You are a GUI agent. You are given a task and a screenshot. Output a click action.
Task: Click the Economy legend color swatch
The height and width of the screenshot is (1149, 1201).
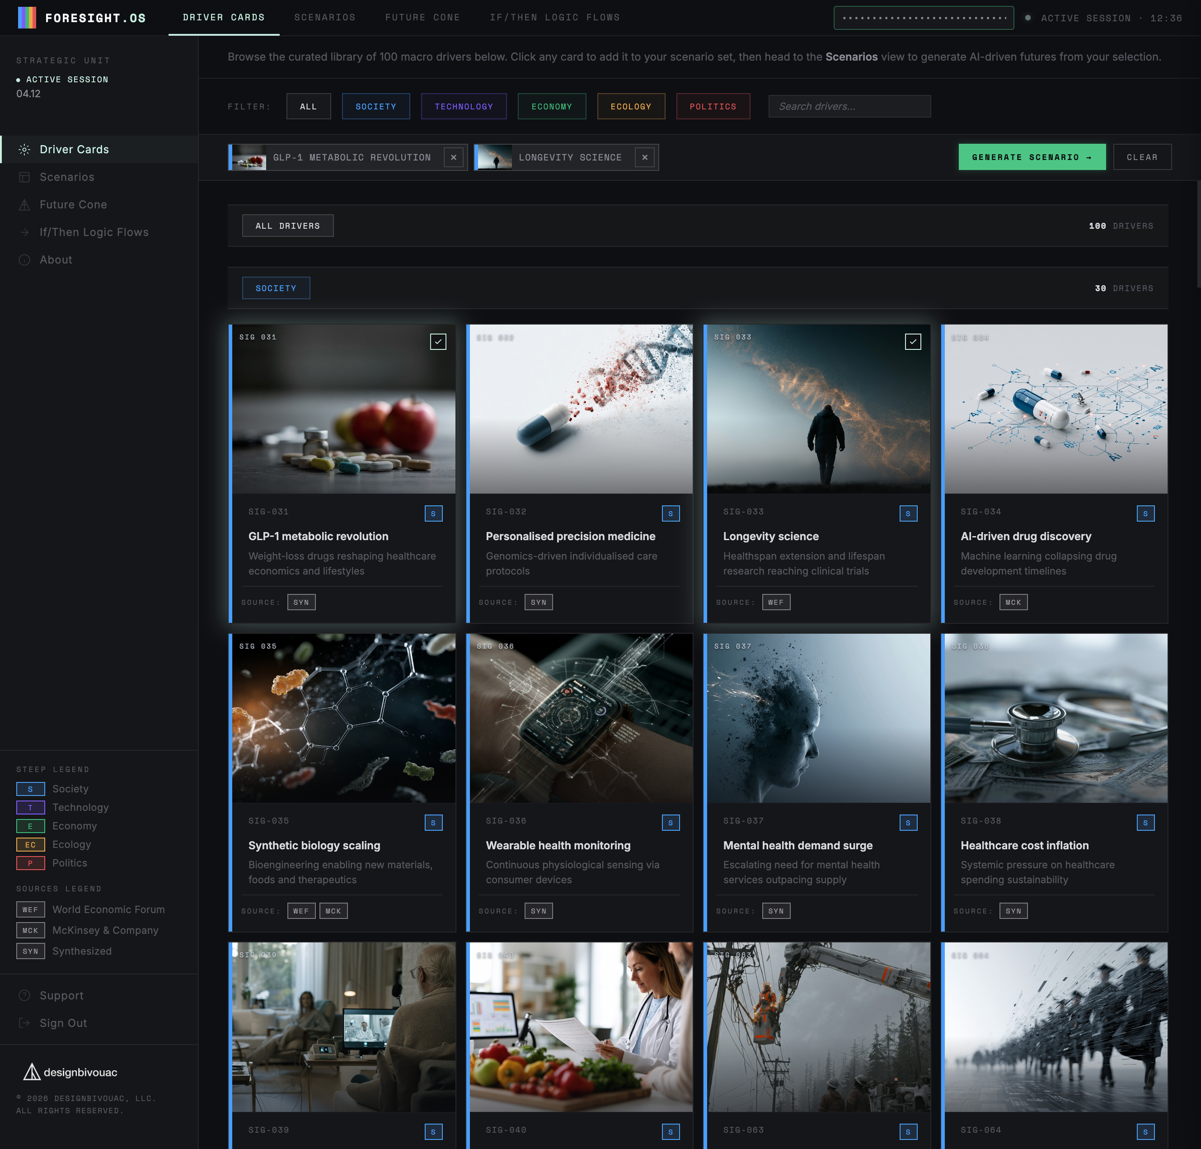tap(31, 826)
